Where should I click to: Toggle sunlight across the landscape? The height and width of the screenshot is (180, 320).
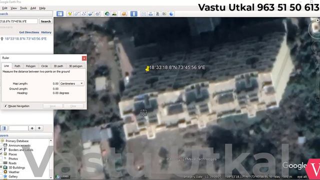(x=114, y=14)
